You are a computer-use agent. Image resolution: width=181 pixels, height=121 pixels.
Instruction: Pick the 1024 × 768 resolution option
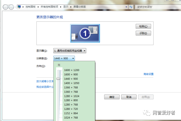71,118
